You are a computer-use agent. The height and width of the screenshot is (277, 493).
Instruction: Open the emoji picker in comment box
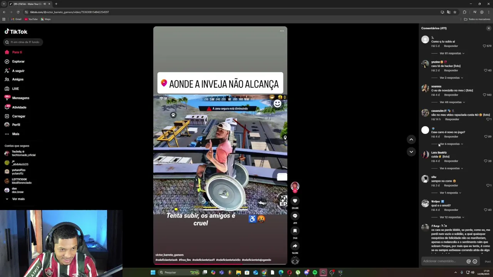(x=475, y=261)
